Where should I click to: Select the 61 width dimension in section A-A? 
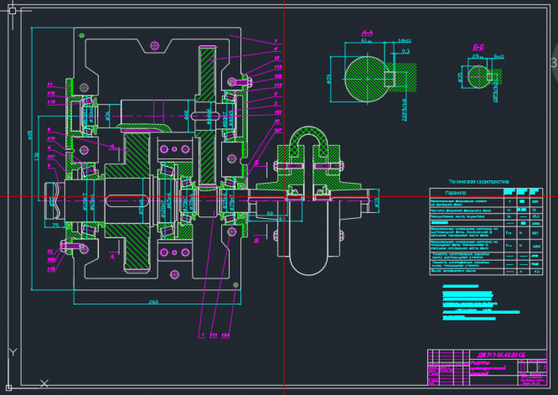click(366, 40)
